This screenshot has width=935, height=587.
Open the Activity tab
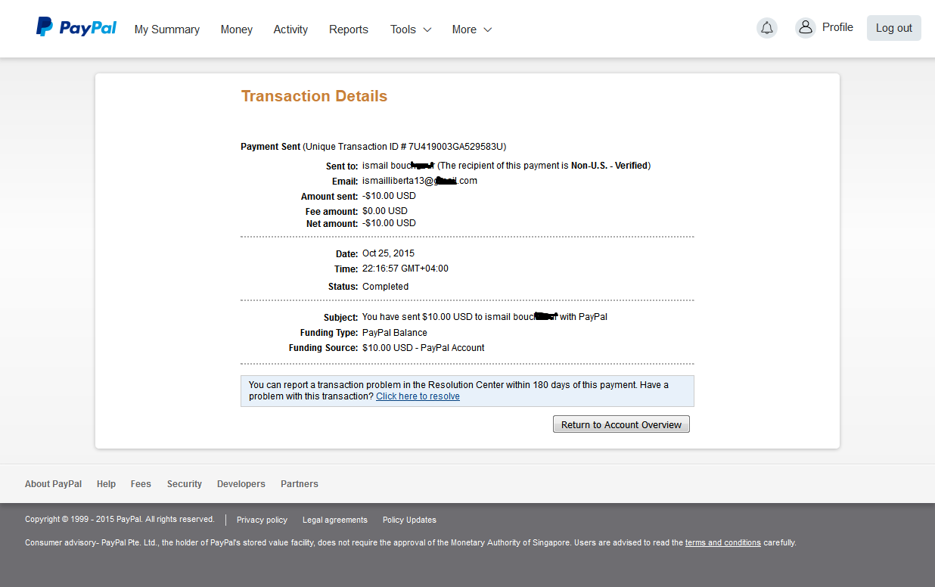click(290, 30)
